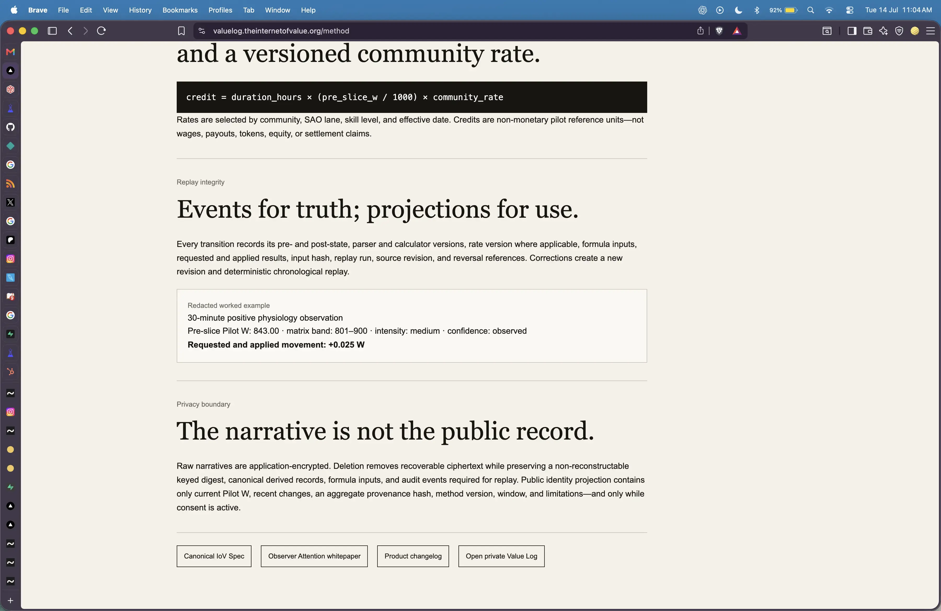This screenshot has width=941, height=611.
Task: Click "30-minute positive physiology observation" line
Action: coord(265,318)
